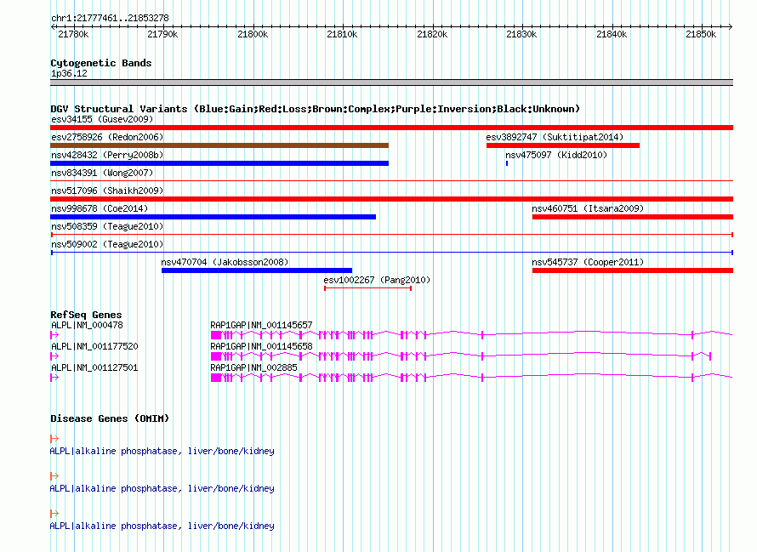757x552 pixels.
Task: Open the first ALPL alkaline phosphatase link
Action: coord(162,451)
